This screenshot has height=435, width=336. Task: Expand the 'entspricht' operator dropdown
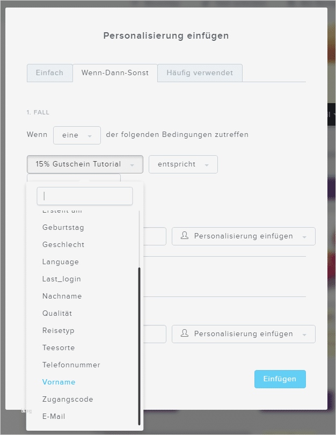click(x=183, y=164)
